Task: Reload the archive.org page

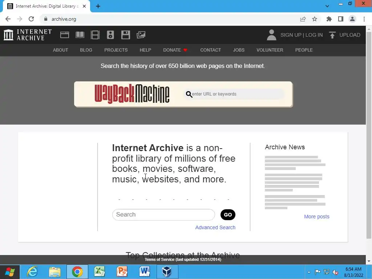Action: 31,19
